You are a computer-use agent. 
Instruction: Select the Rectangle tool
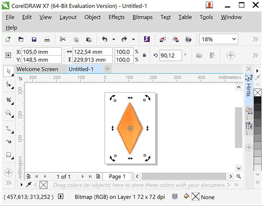pos(8,154)
